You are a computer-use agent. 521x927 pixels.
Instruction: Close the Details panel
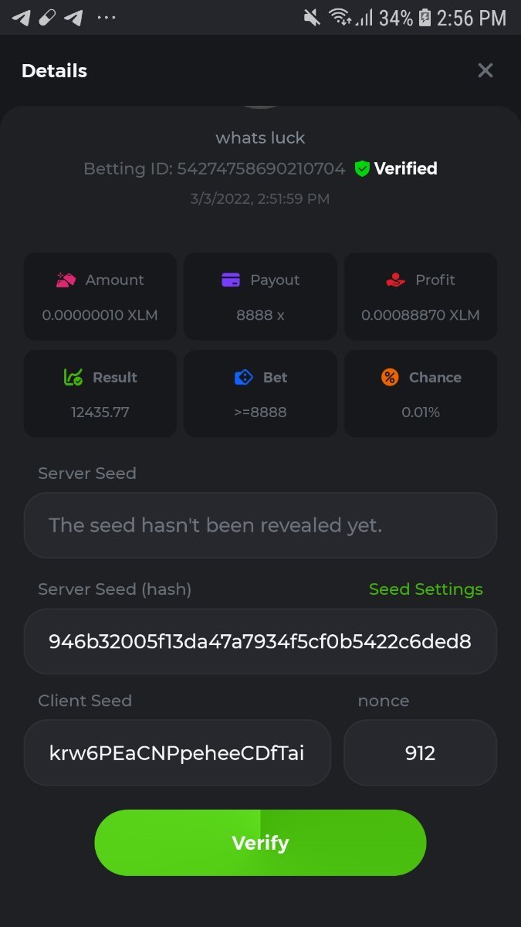485,70
